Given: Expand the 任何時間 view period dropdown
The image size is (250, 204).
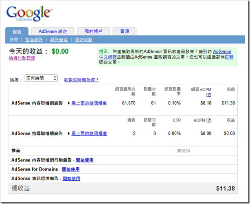Looking at the screenshot, I should [x=41, y=78].
